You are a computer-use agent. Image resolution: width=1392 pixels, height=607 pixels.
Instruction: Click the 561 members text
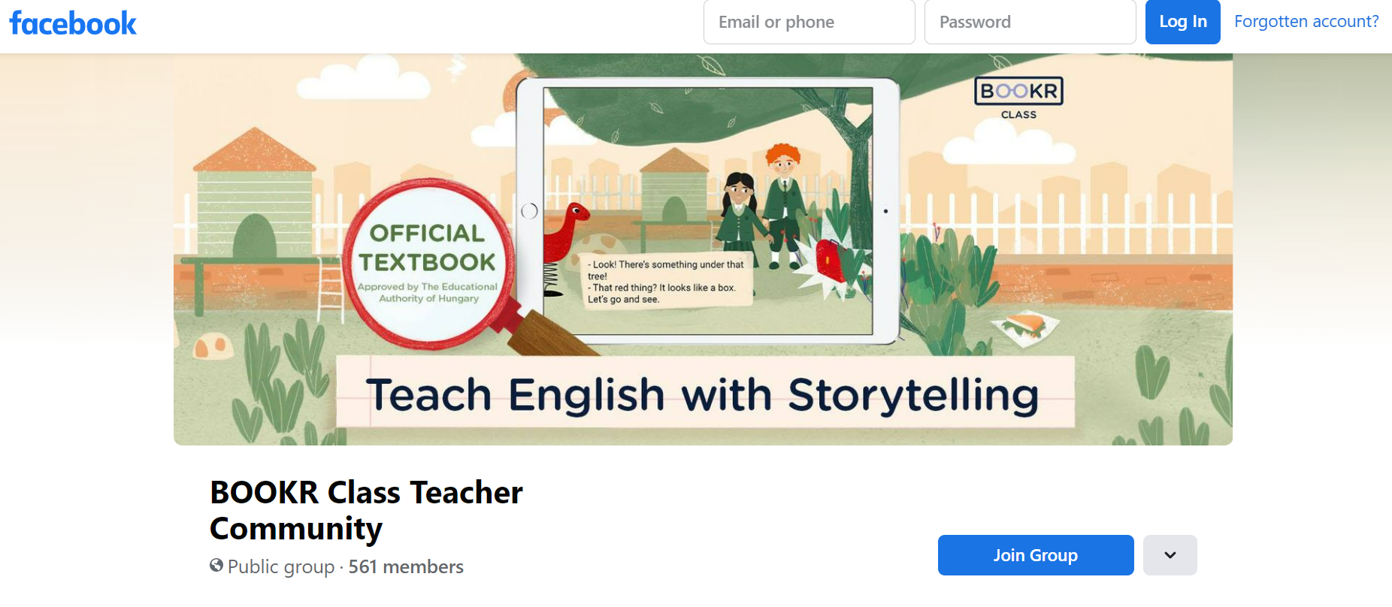point(406,566)
